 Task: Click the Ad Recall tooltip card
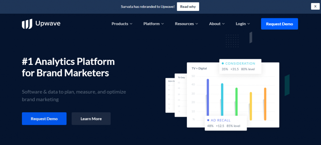[x=226, y=123]
